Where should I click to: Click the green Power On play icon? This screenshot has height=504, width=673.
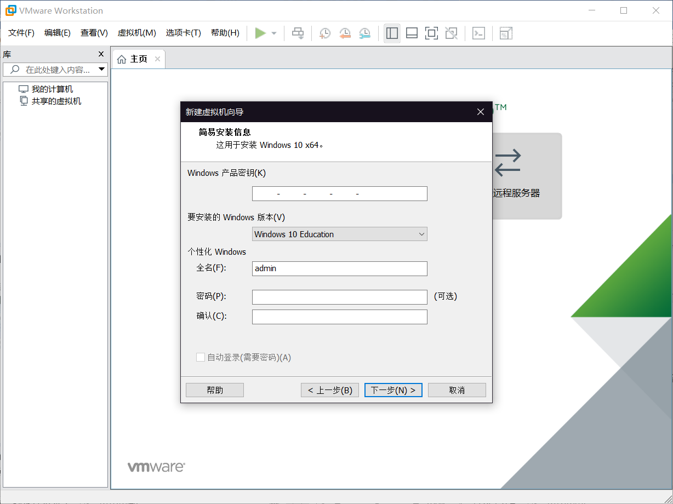pyautogui.click(x=260, y=33)
